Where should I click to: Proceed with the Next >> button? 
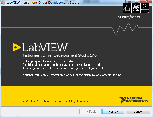(113, 112)
